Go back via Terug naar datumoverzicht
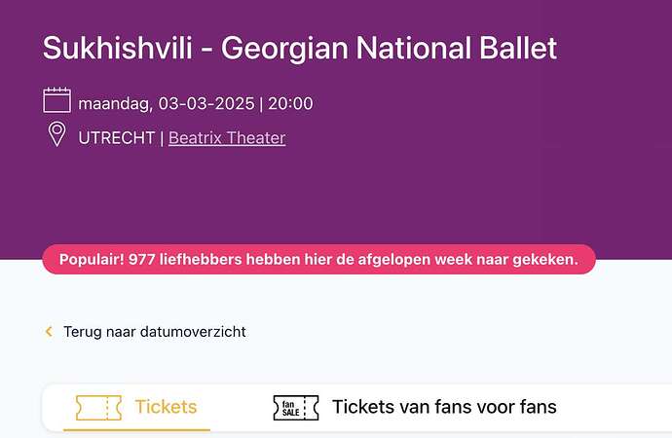This screenshot has width=672, height=438. click(x=155, y=332)
